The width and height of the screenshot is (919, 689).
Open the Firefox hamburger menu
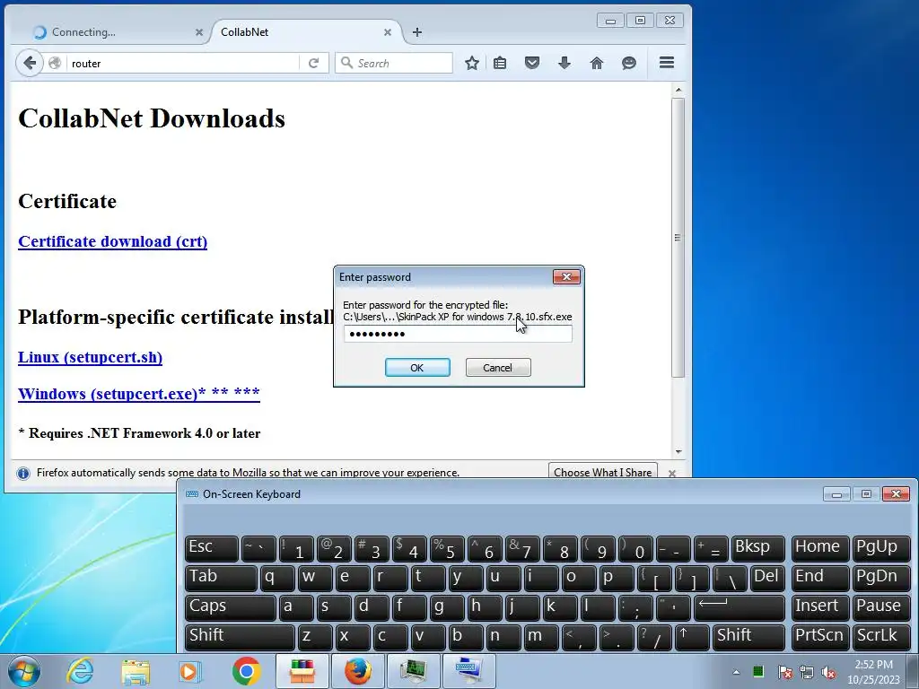[667, 62]
